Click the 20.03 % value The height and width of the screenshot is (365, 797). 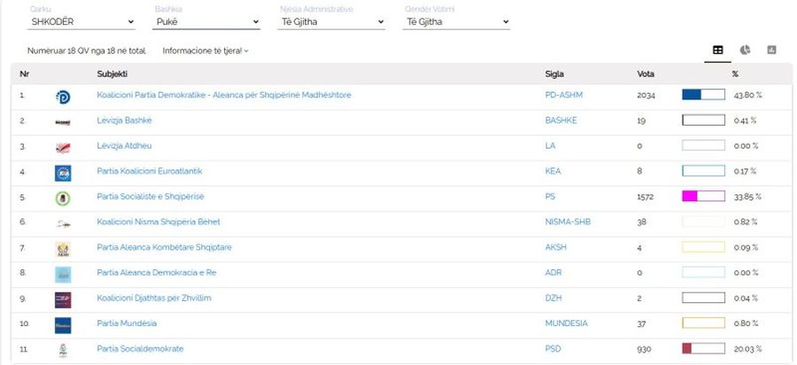747,350
